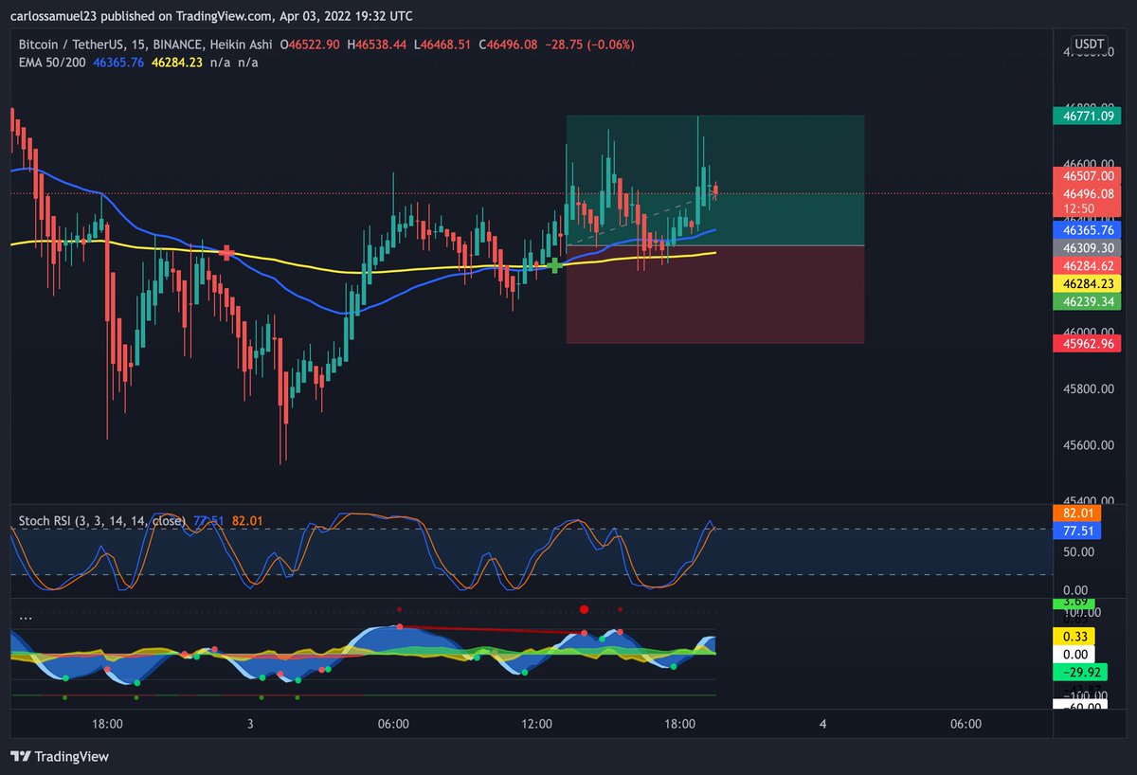This screenshot has width=1137, height=775.
Task: Click the red divergence line on the oscillator
Action: pos(492,629)
